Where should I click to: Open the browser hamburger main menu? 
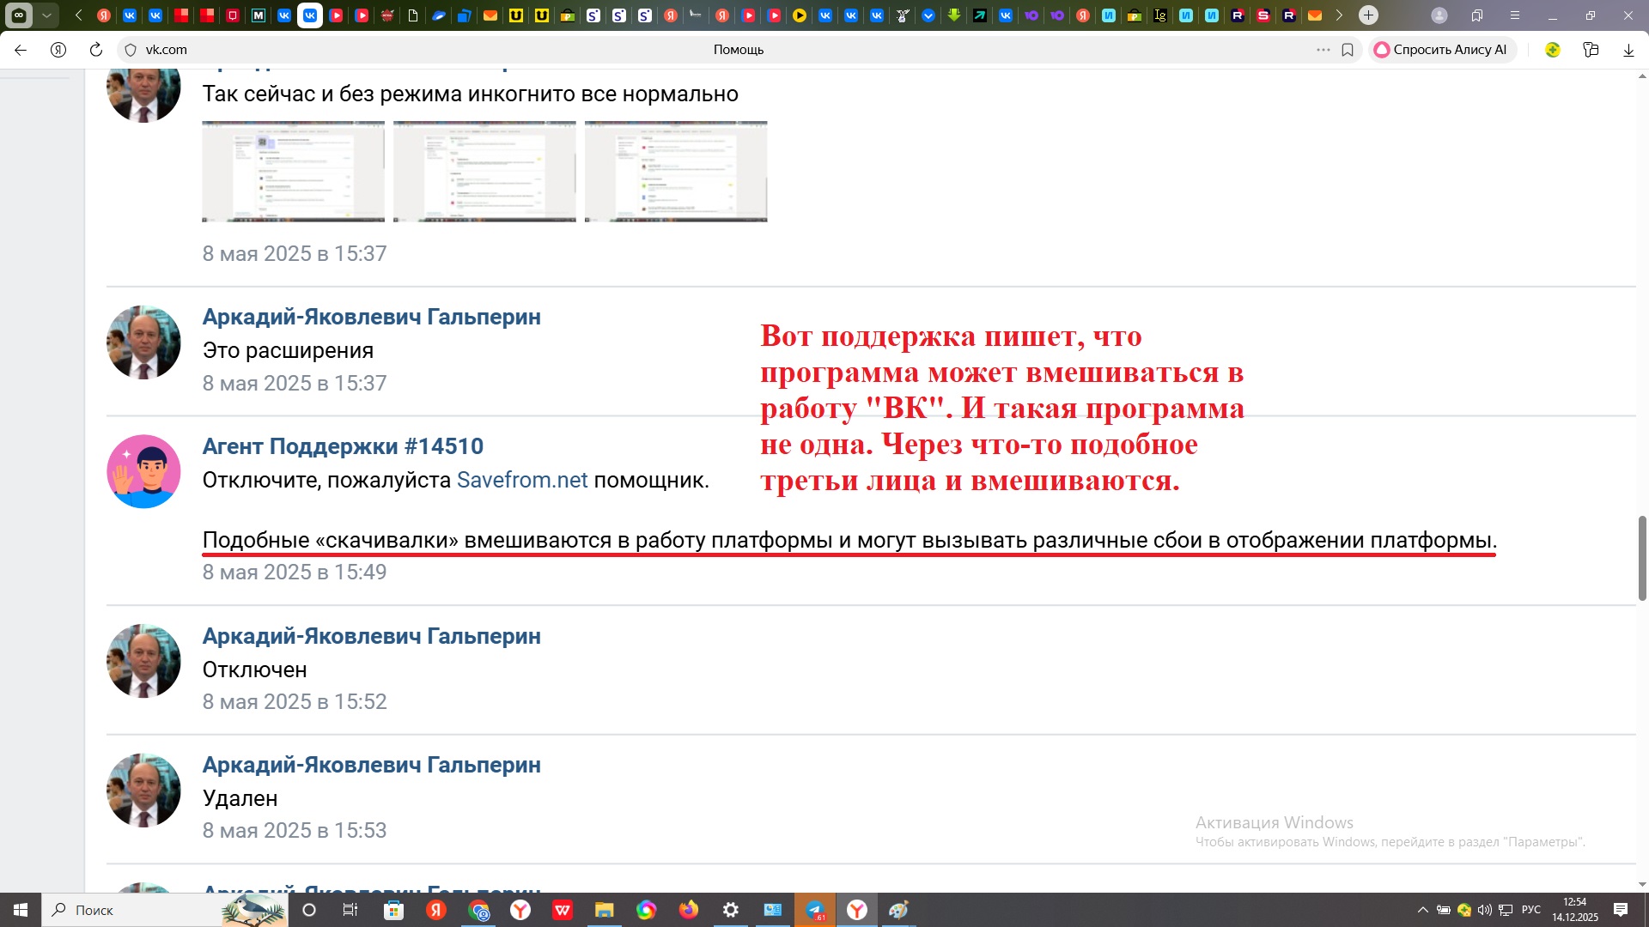pyautogui.click(x=1515, y=15)
